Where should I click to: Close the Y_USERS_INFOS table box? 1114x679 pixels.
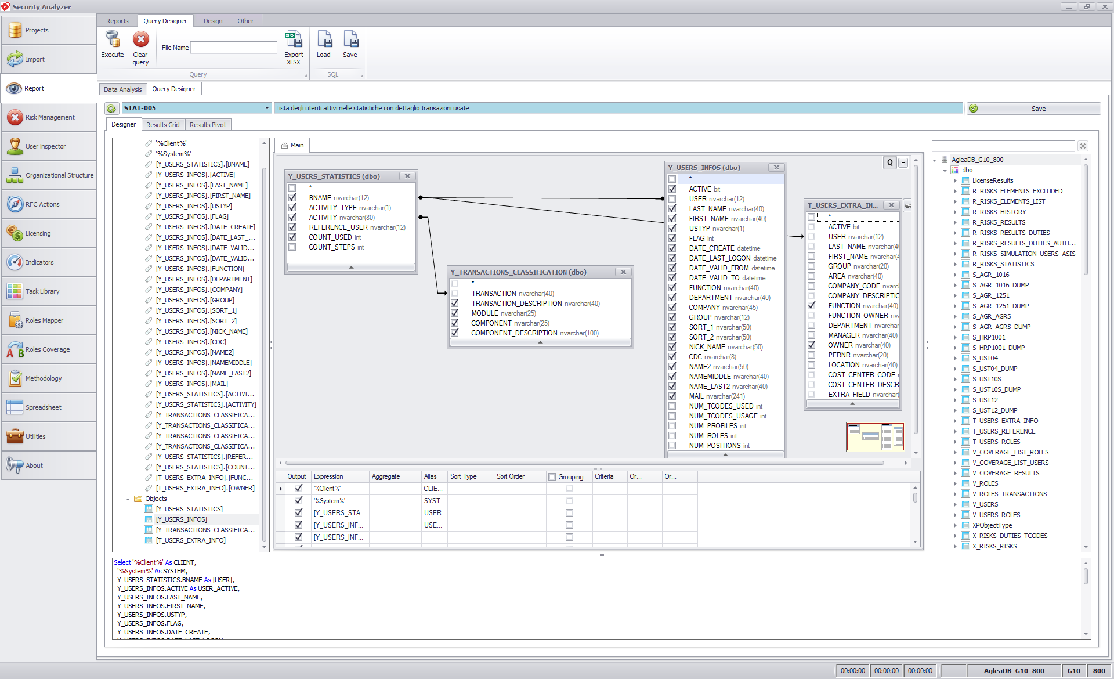[776, 168]
